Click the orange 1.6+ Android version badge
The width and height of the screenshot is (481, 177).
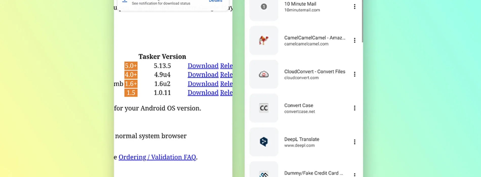(x=131, y=84)
